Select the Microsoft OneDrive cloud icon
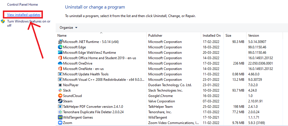The image size is (288, 126). [x=60, y=63]
